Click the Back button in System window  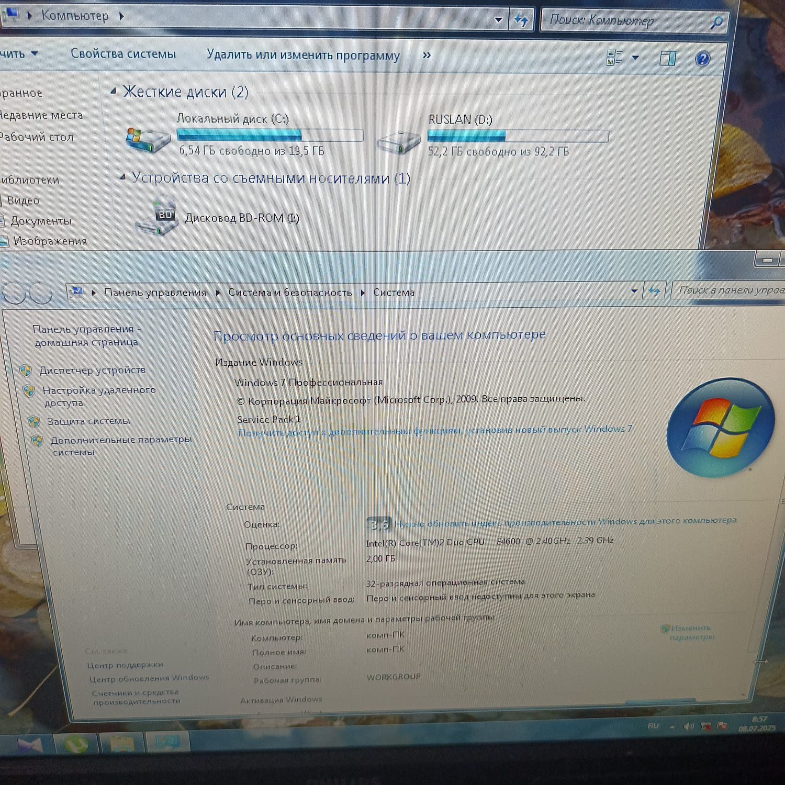[15, 293]
